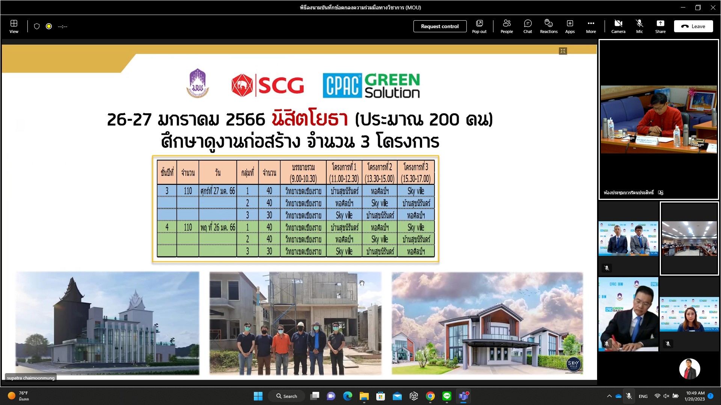Open LINE app from taskbar
This screenshot has height=405, width=721.
(446, 396)
